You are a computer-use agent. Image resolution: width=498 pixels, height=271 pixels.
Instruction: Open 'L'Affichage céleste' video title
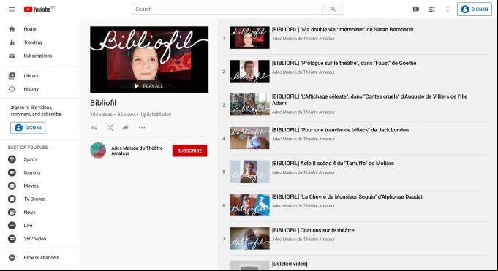click(x=369, y=99)
